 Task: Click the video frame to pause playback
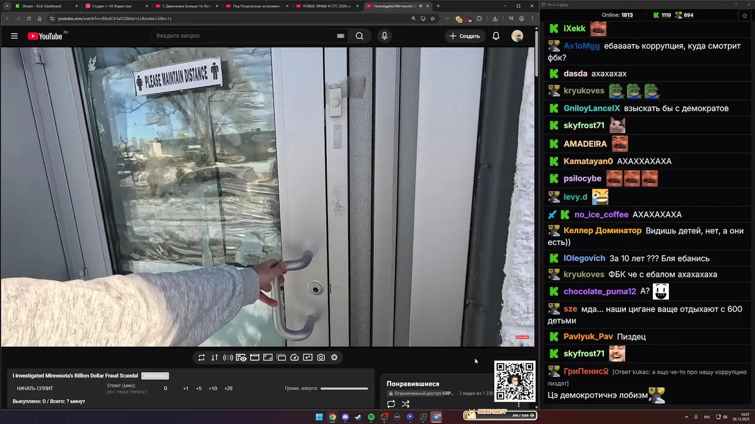point(267,197)
